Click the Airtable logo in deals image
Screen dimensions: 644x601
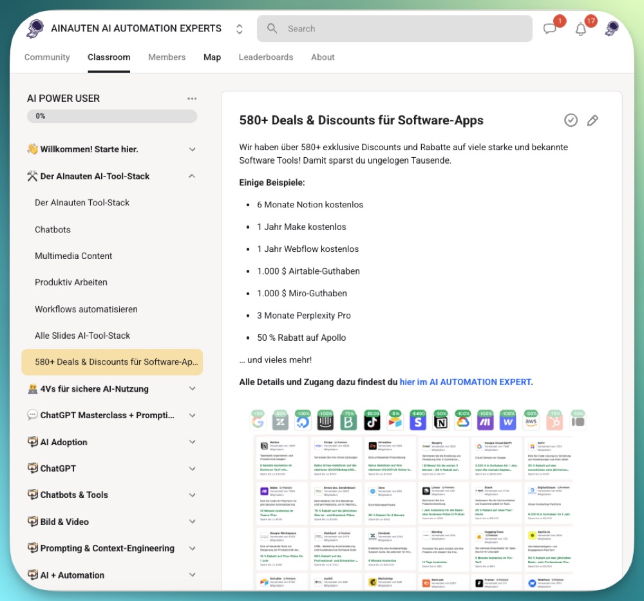(395, 422)
